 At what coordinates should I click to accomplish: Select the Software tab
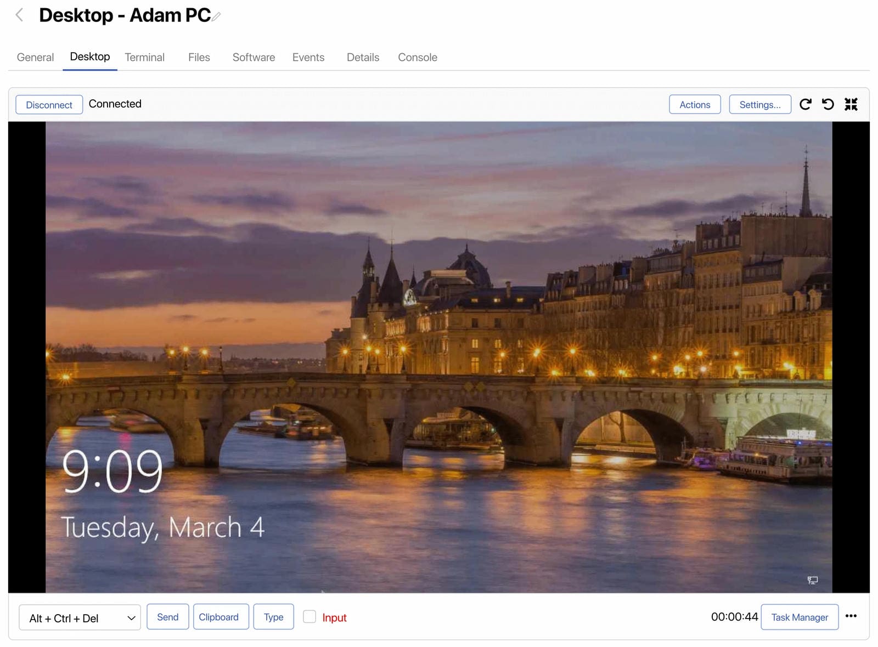[254, 58]
